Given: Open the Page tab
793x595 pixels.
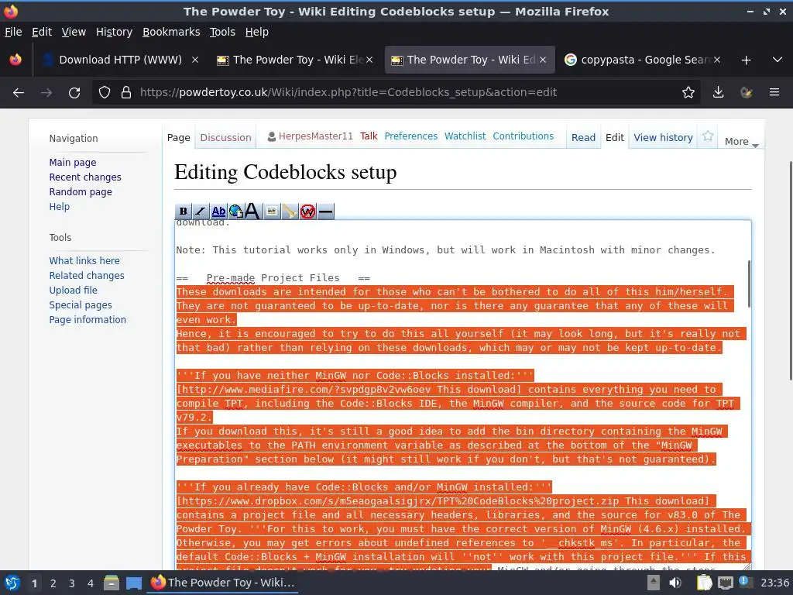Looking at the screenshot, I should click(x=179, y=138).
